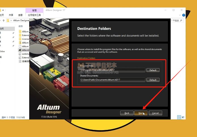Select the quick access 访问 item in the navigation pane
The height and width of the screenshot is (137, 197).
[x=7, y=29]
